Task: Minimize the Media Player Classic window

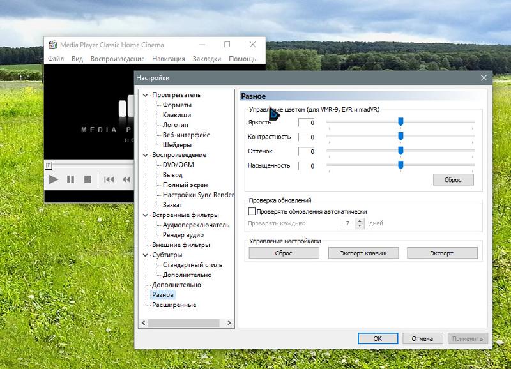Action: (202, 45)
